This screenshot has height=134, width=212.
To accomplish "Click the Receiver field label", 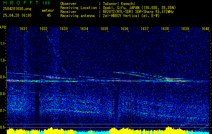I will click(68, 12).
